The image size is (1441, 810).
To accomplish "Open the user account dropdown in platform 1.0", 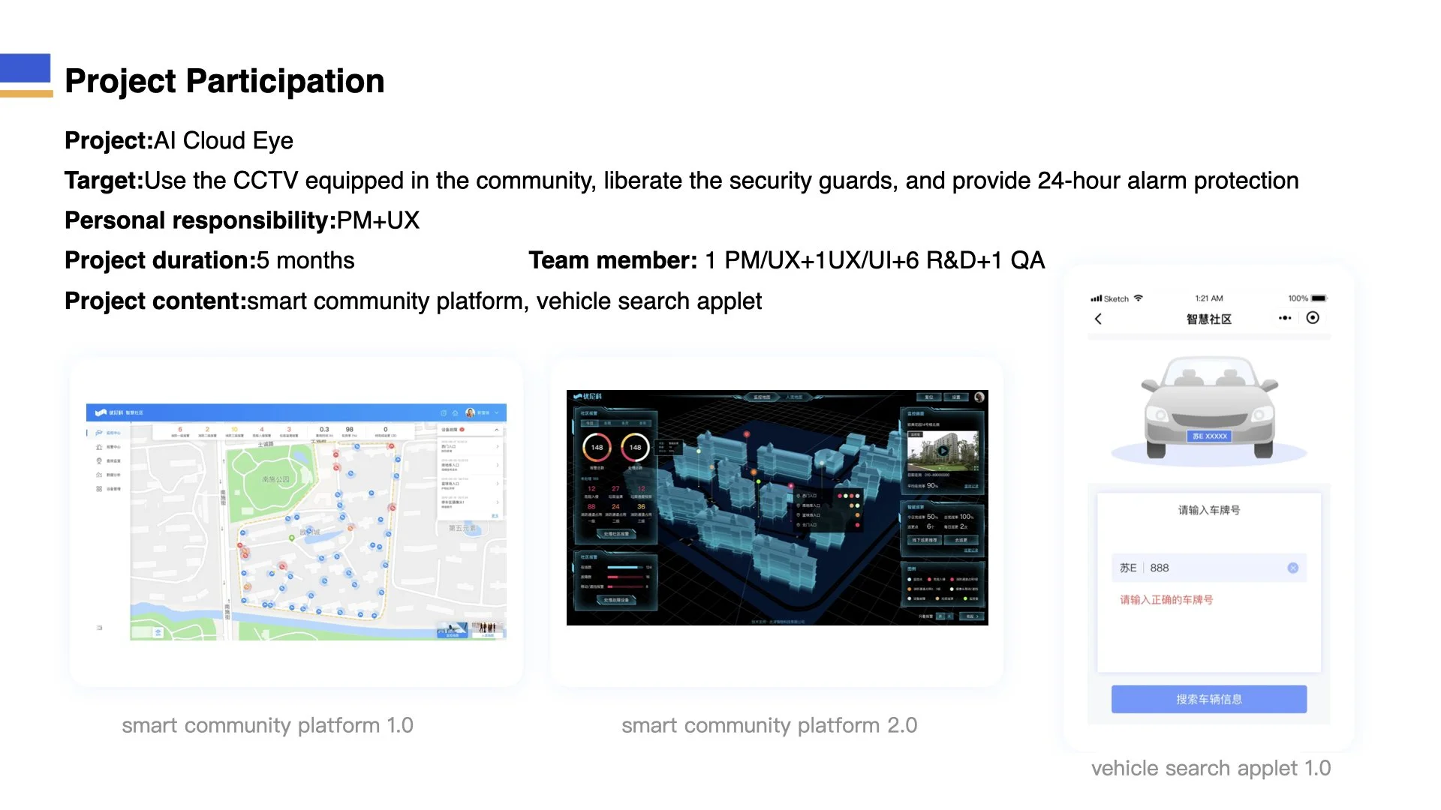I will (483, 412).
